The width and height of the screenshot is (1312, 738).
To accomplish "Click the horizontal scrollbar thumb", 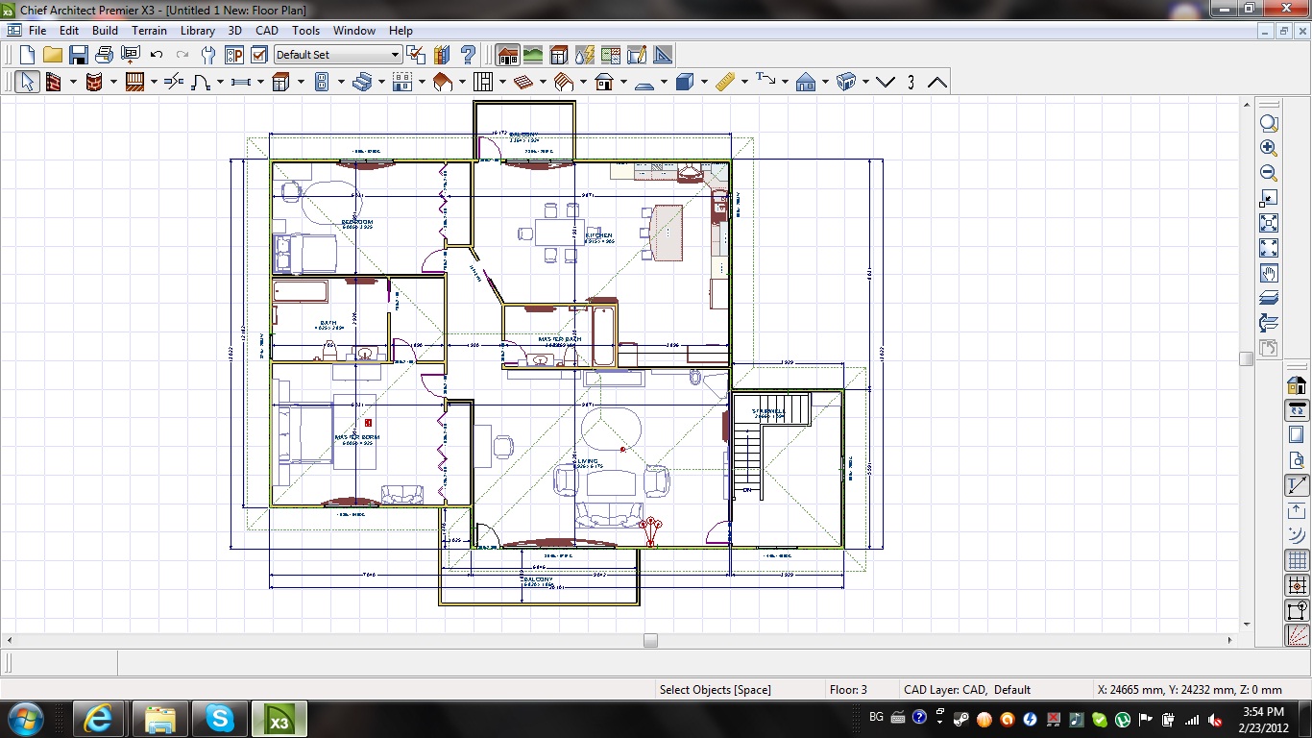I will [x=650, y=640].
